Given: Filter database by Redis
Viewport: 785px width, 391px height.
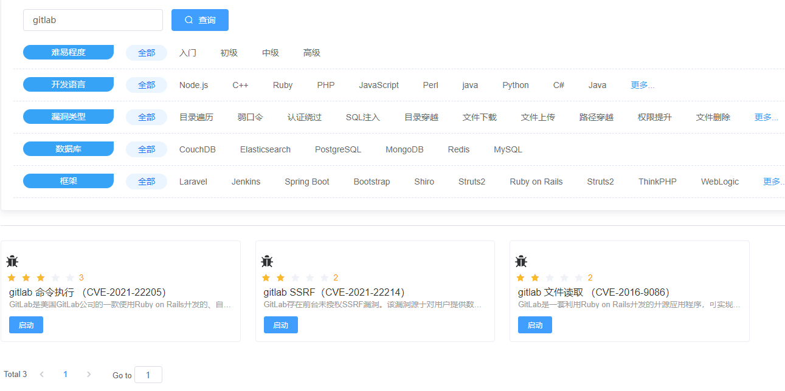Looking at the screenshot, I should (x=458, y=149).
